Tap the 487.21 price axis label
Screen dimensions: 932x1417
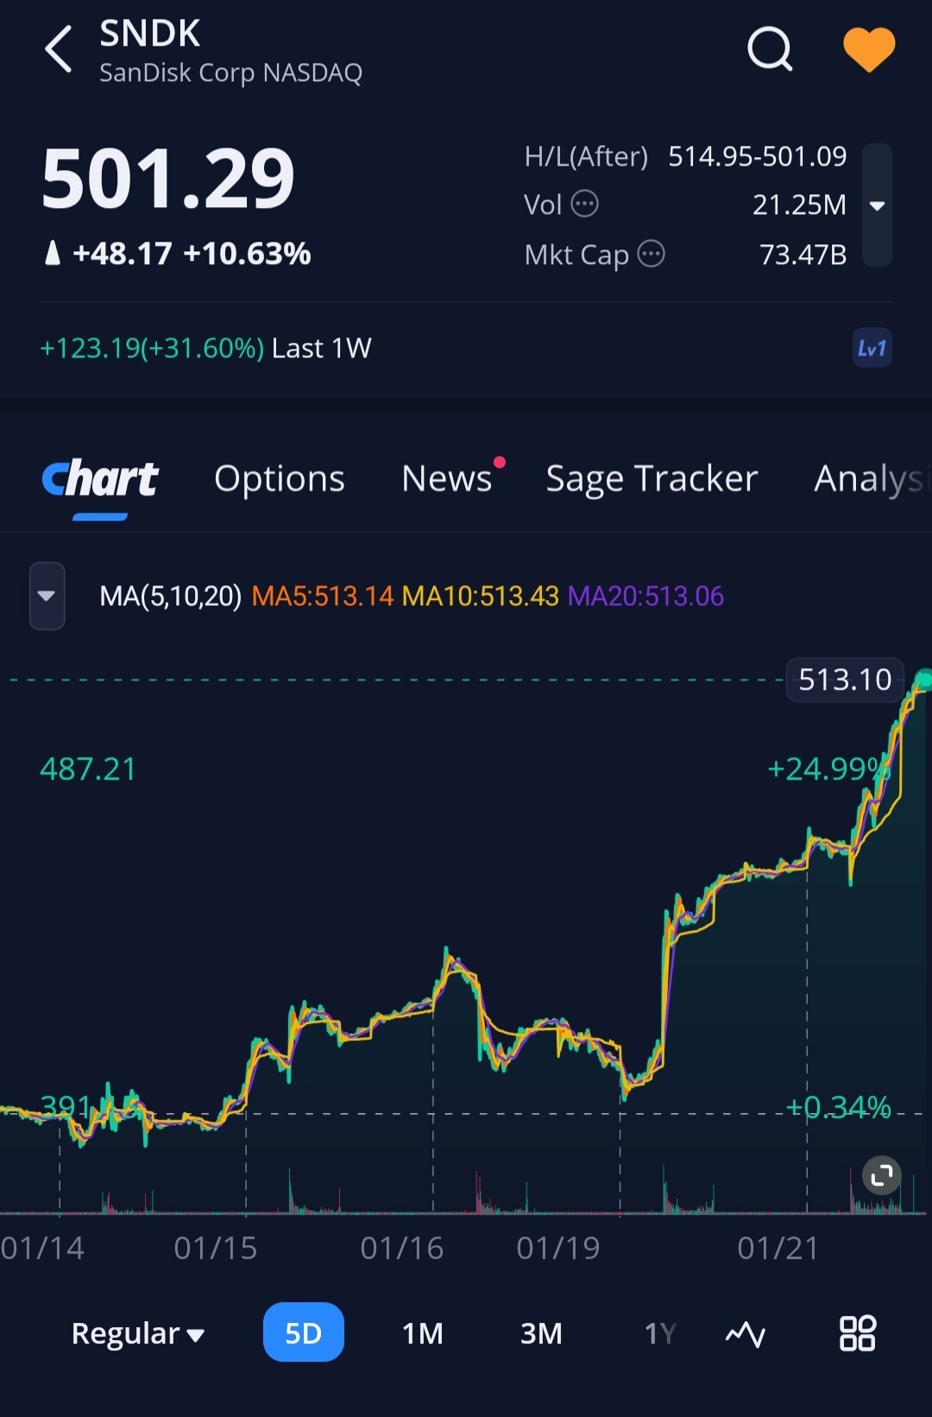point(88,769)
